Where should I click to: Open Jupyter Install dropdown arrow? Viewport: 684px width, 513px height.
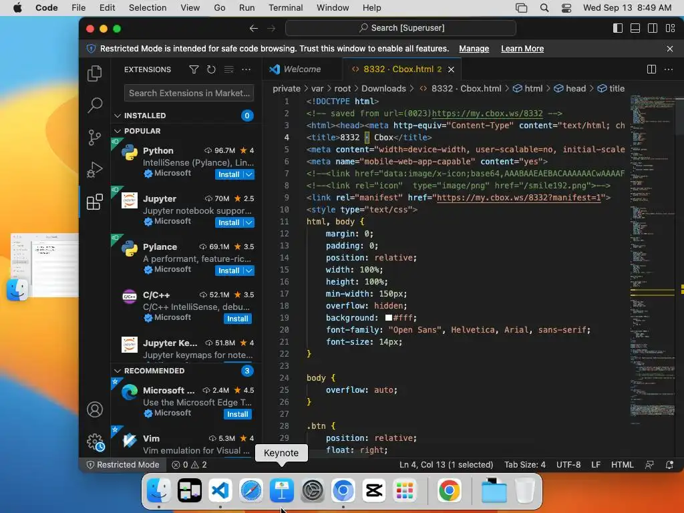click(248, 222)
